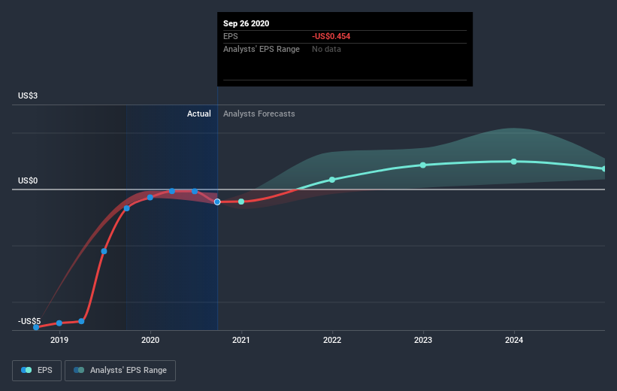
Task: Click the 2023 x-axis label
Action: 423,340
